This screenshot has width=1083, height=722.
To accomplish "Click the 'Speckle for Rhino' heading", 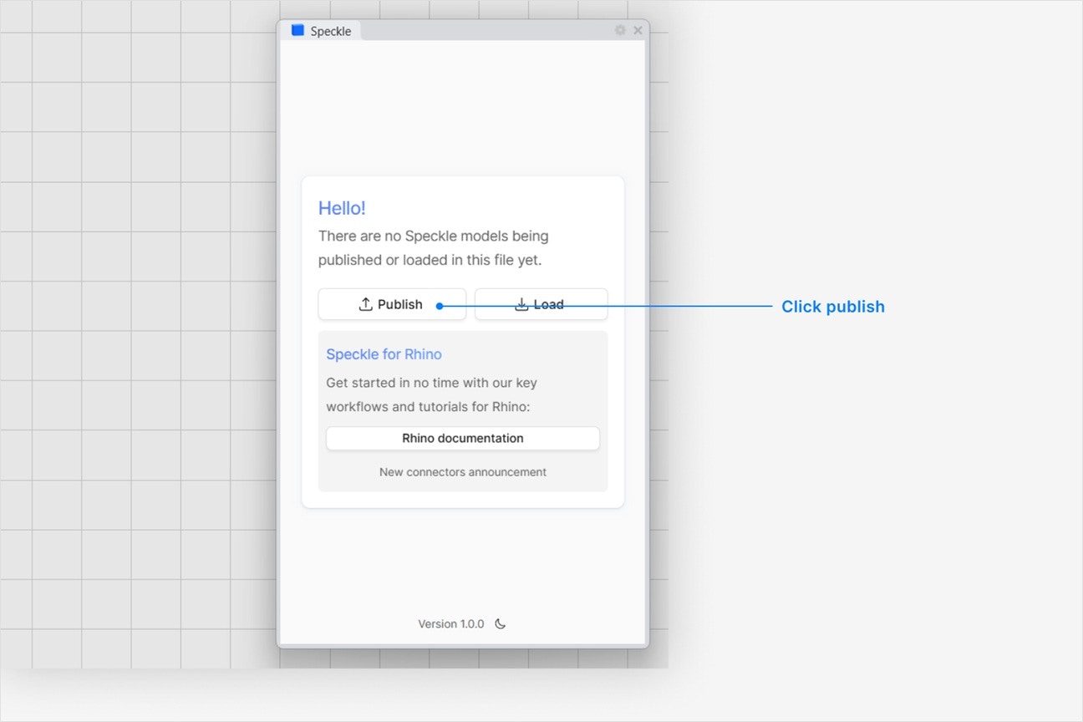I will (x=384, y=354).
